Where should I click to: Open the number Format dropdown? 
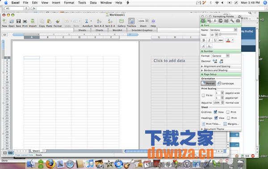point(227,56)
